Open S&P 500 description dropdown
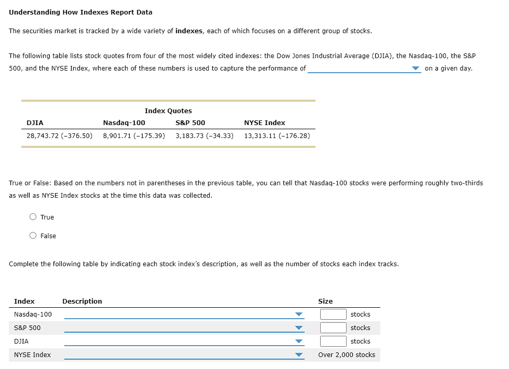 184,328
